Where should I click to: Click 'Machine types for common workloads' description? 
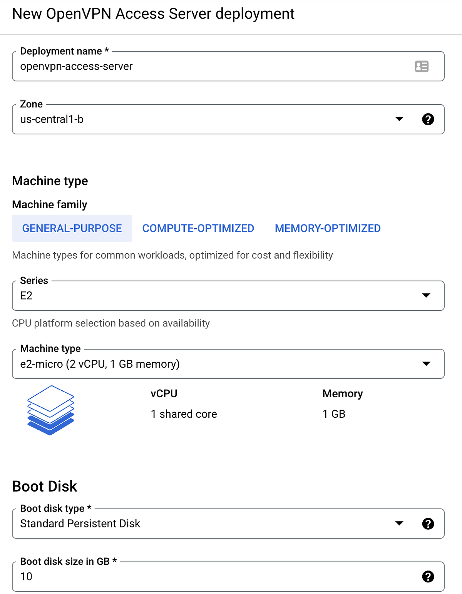[x=172, y=255]
